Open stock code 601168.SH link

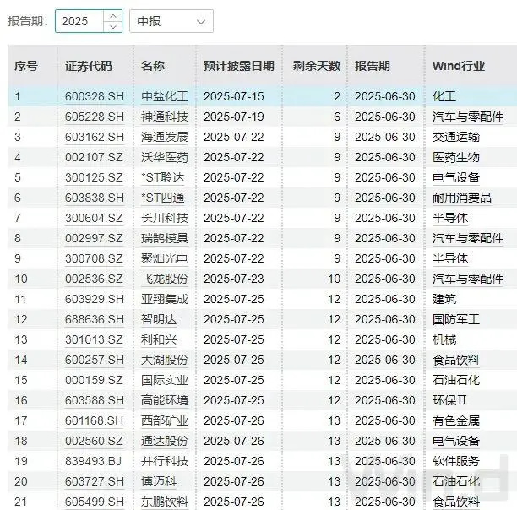tap(95, 420)
